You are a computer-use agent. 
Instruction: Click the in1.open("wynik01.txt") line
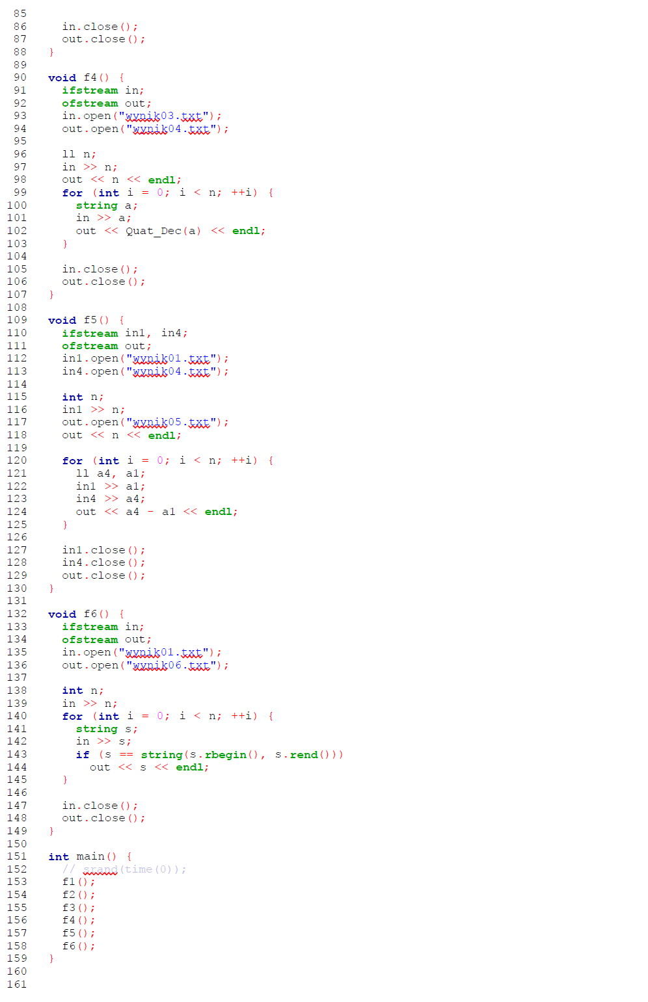(x=146, y=358)
